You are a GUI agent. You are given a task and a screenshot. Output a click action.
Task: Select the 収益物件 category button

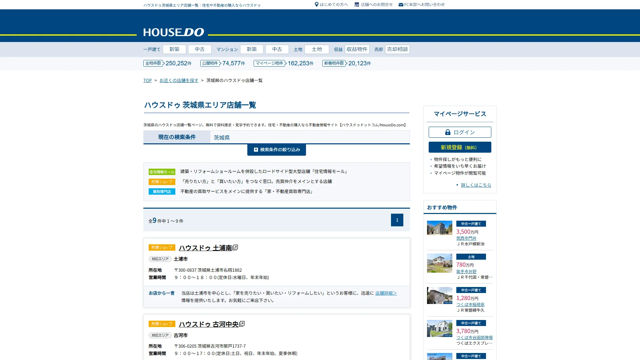click(x=357, y=49)
